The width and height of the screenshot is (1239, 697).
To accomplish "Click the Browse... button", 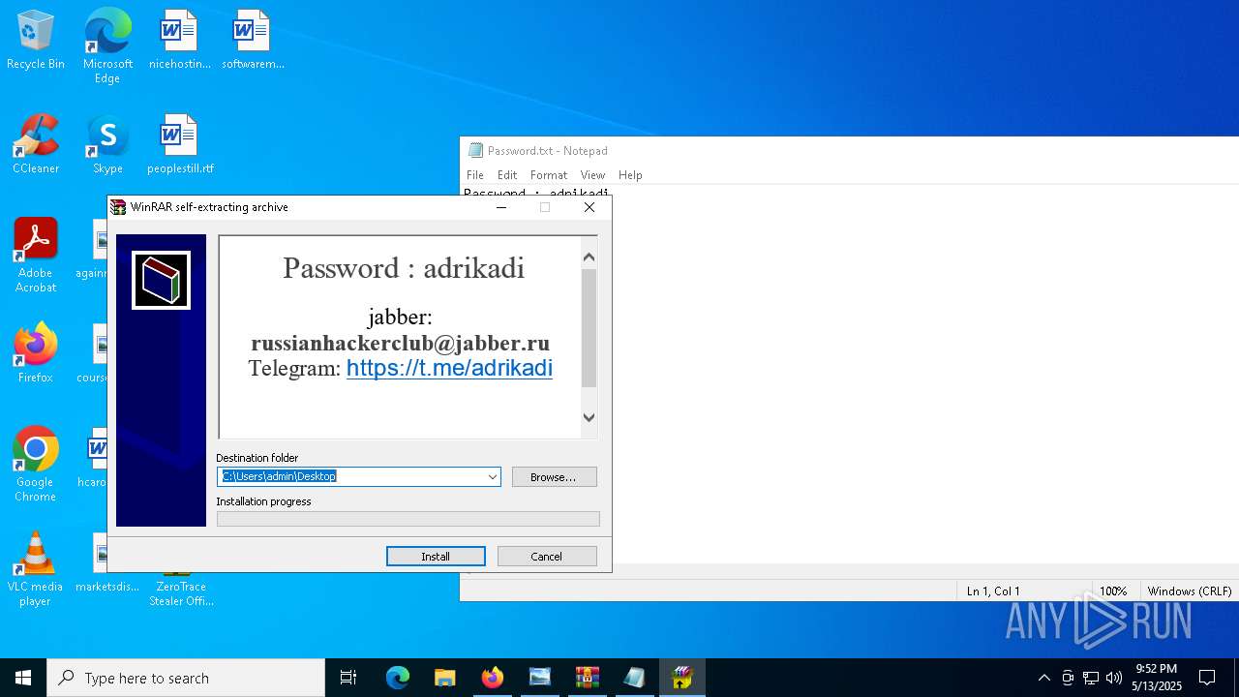I will [x=554, y=476].
